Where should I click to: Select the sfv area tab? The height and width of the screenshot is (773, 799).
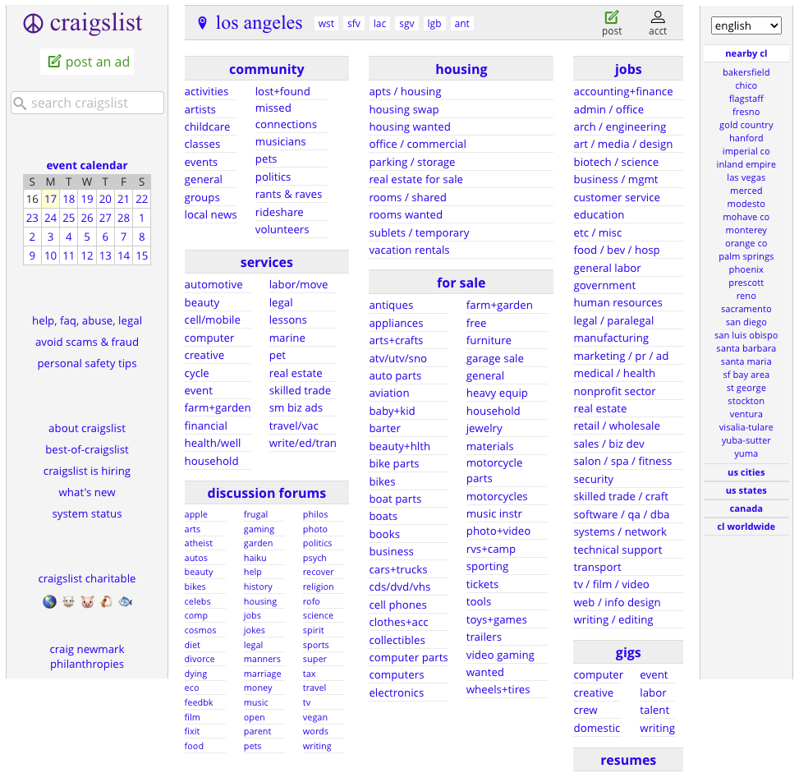[x=354, y=24]
